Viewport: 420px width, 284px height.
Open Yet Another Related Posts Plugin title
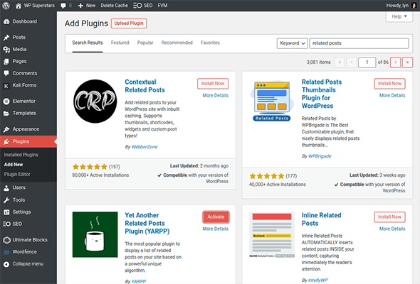point(147,224)
